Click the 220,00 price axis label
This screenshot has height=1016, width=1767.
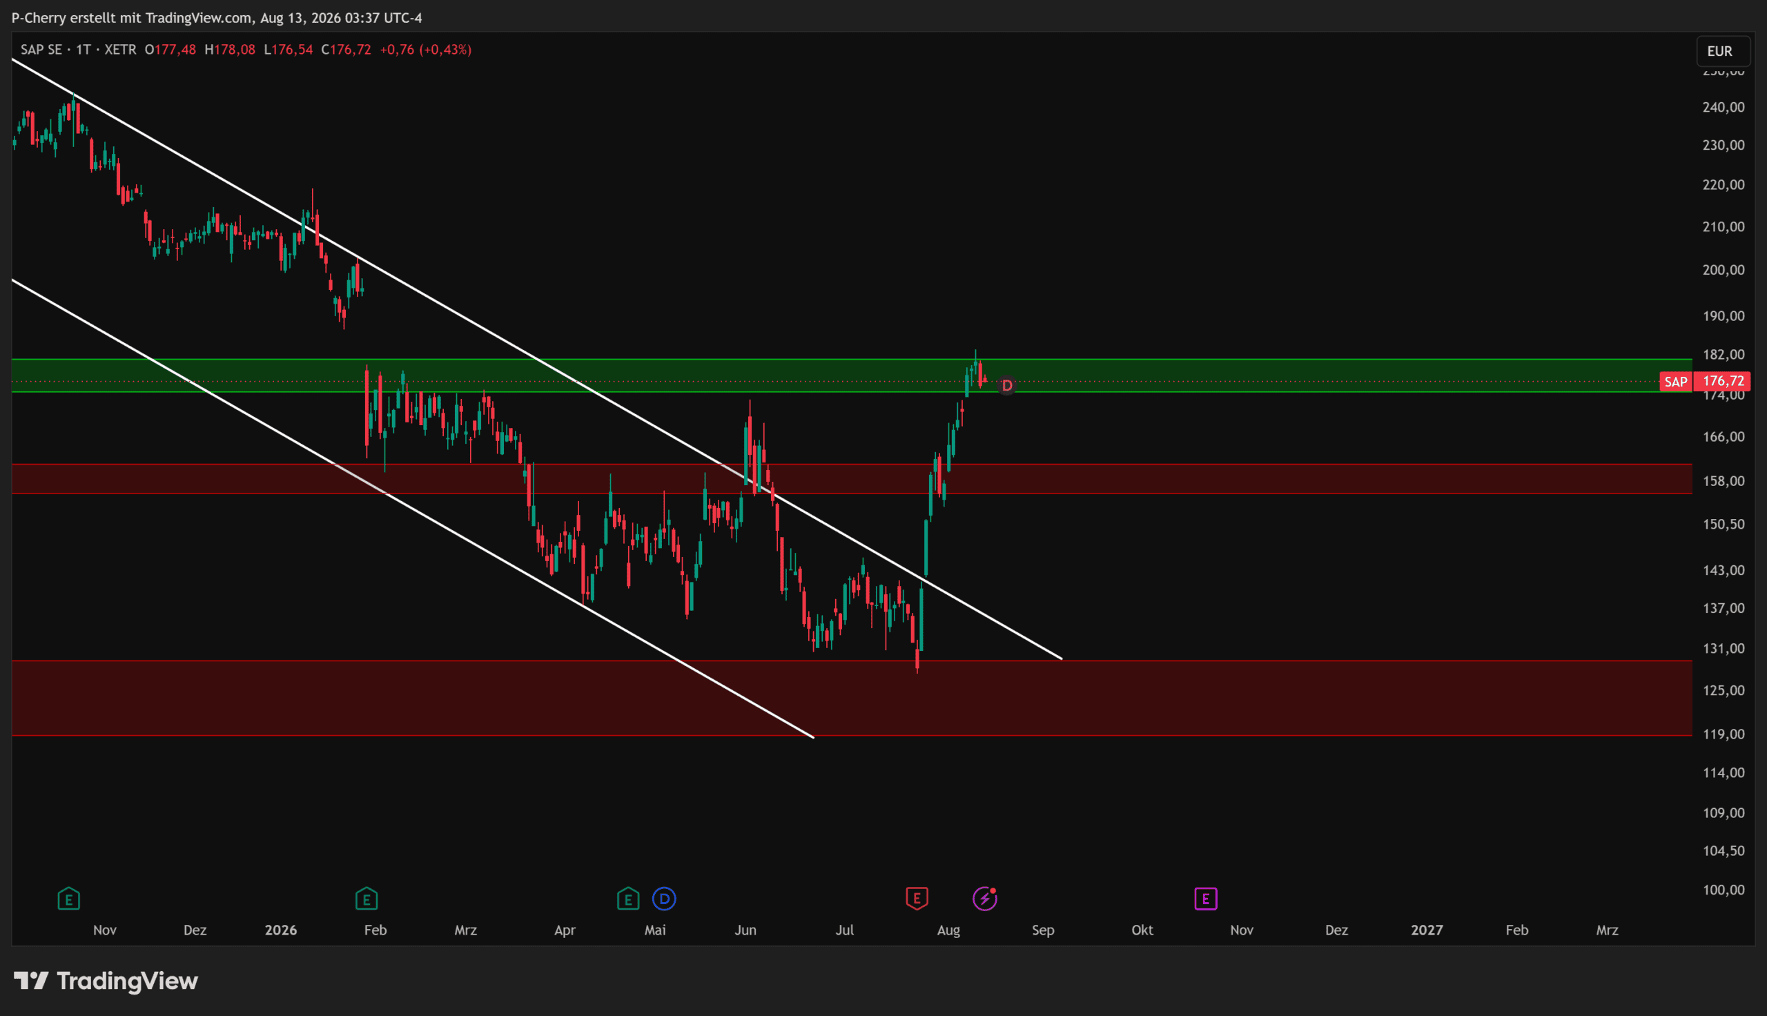(1723, 185)
